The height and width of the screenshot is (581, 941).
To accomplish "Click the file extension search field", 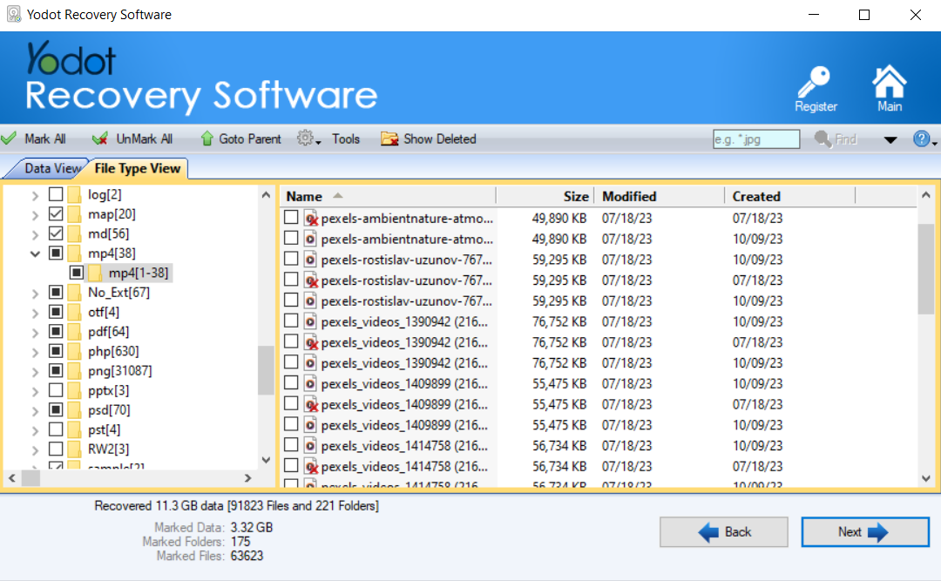I will [755, 138].
